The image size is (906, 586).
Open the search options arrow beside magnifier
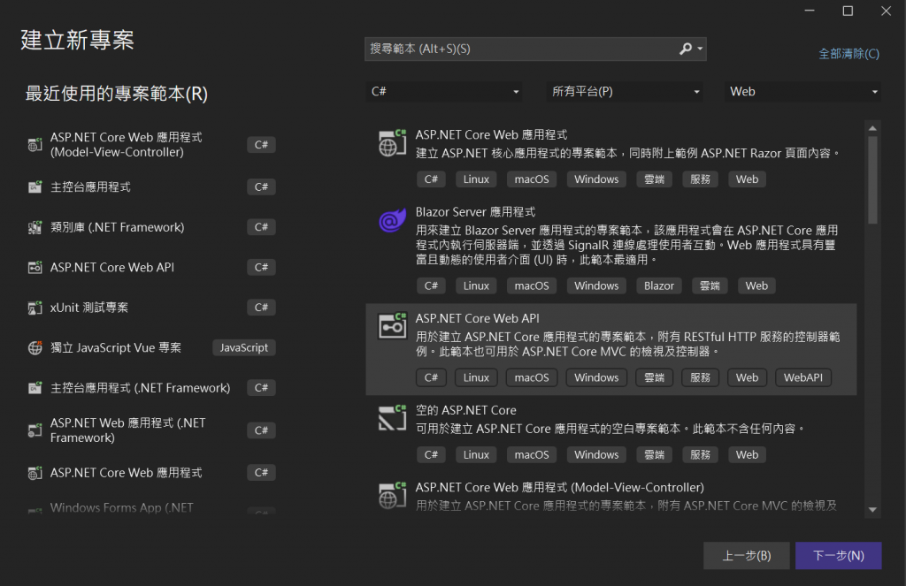point(700,49)
